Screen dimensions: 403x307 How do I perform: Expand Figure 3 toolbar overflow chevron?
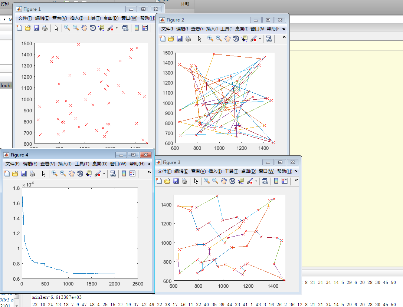tap(296, 180)
